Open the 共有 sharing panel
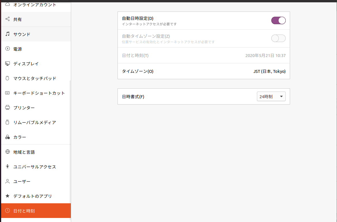 36,19
